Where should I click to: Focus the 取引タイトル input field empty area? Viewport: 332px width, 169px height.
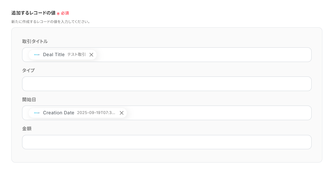[204, 55]
